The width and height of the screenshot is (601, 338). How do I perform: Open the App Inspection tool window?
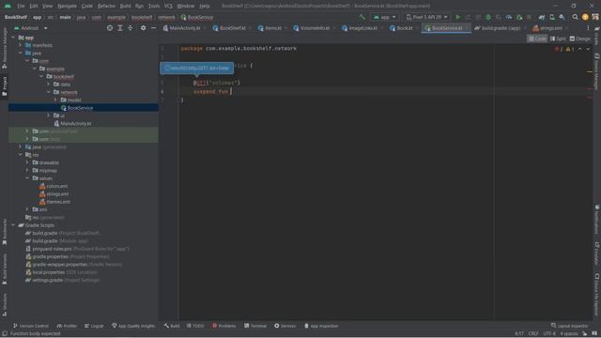click(321, 326)
